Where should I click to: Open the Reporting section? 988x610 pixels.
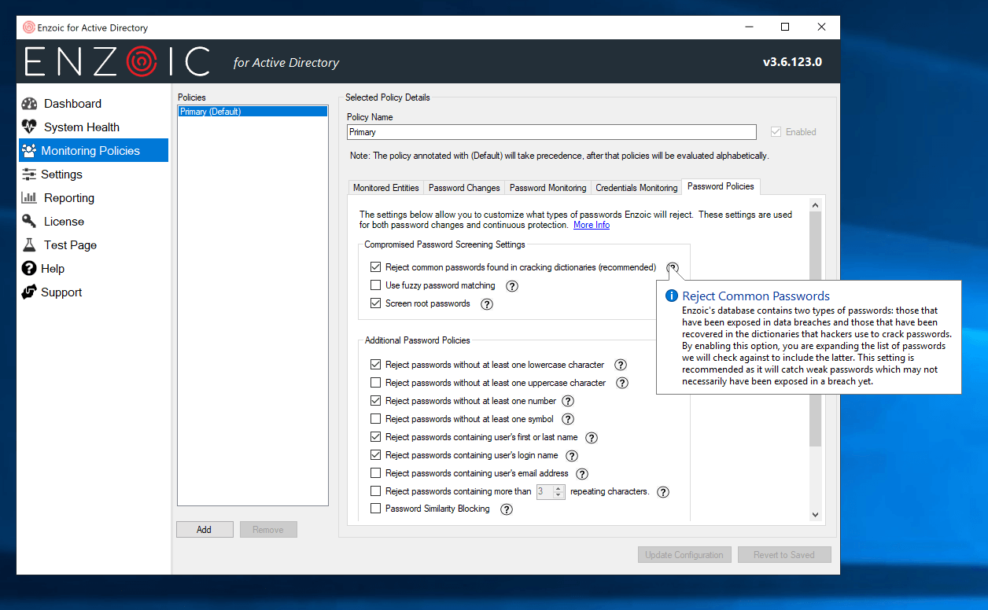pos(68,198)
